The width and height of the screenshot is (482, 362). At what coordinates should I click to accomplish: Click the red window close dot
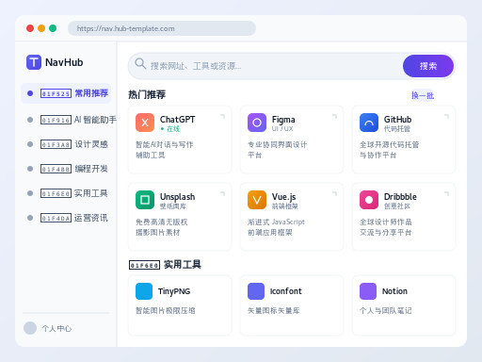(x=30, y=28)
